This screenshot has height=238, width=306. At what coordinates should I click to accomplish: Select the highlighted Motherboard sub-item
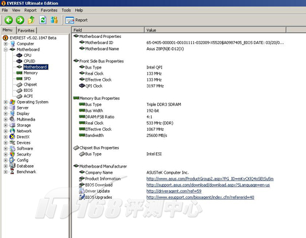[35, 67]
